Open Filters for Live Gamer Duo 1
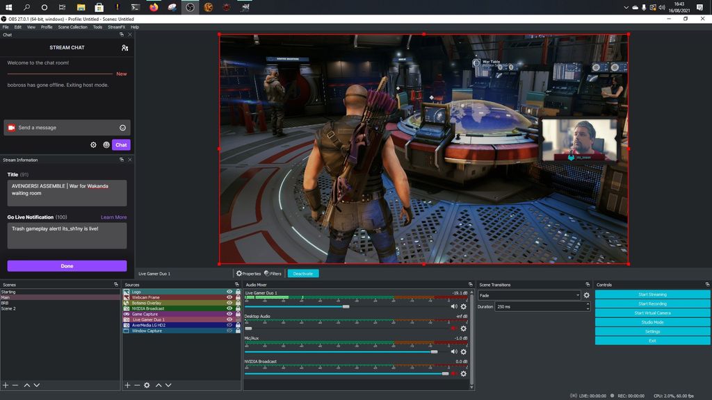Viewport: 712px width, 400px height. (x=272, y=273)
